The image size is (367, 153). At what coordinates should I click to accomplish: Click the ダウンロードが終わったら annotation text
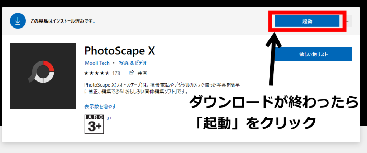(x=273, y=103)
